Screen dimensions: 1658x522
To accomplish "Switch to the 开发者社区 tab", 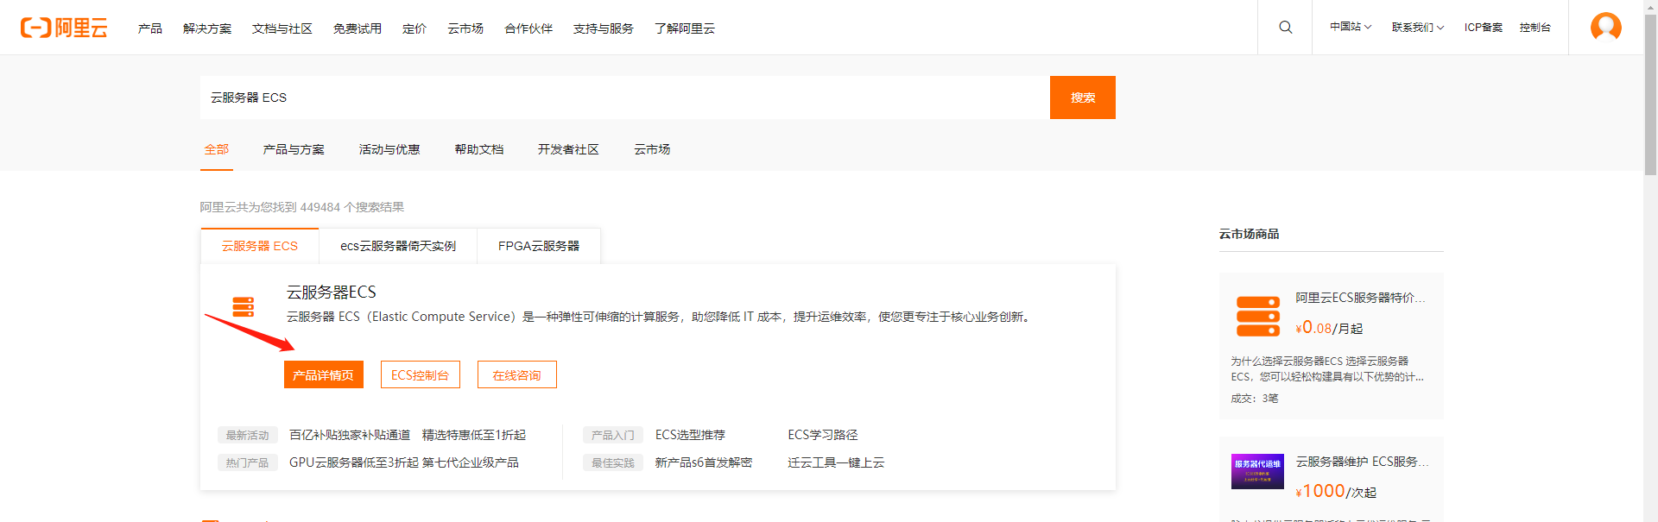I will point(568,149).
